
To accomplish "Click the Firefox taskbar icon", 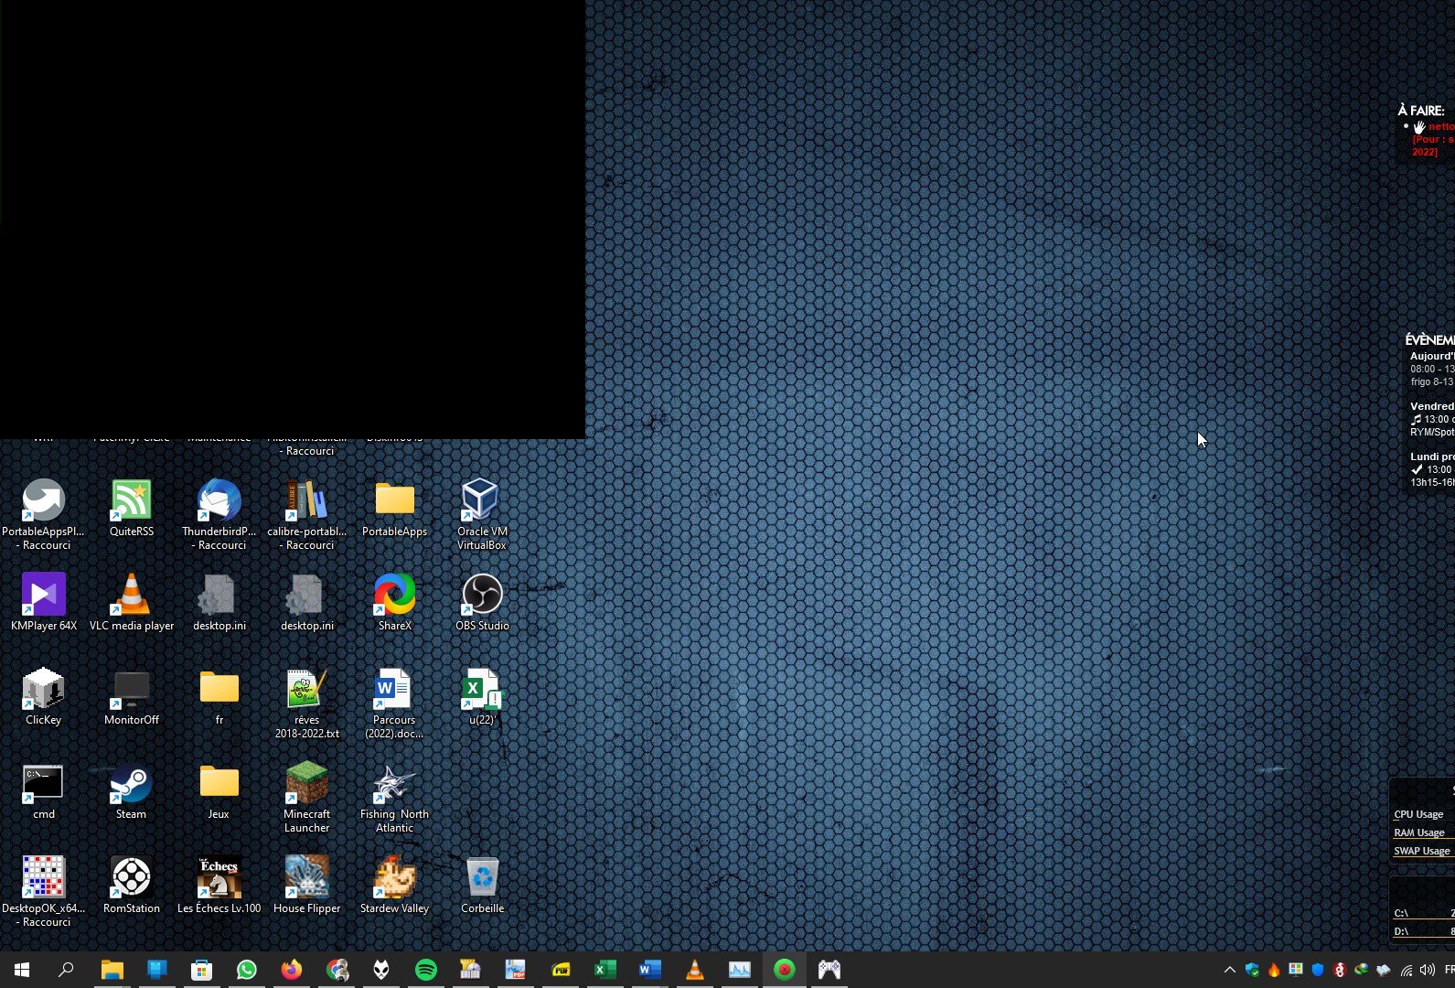I will tap(292, 970).
